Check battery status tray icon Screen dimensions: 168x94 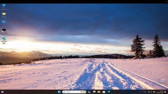(154, 92)
